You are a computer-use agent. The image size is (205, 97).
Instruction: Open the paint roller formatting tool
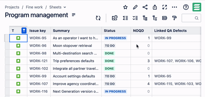click(x=175, y=18)
